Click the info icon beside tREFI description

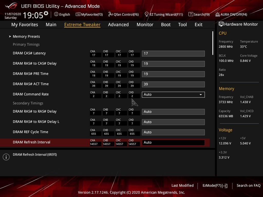click(6, 157)
